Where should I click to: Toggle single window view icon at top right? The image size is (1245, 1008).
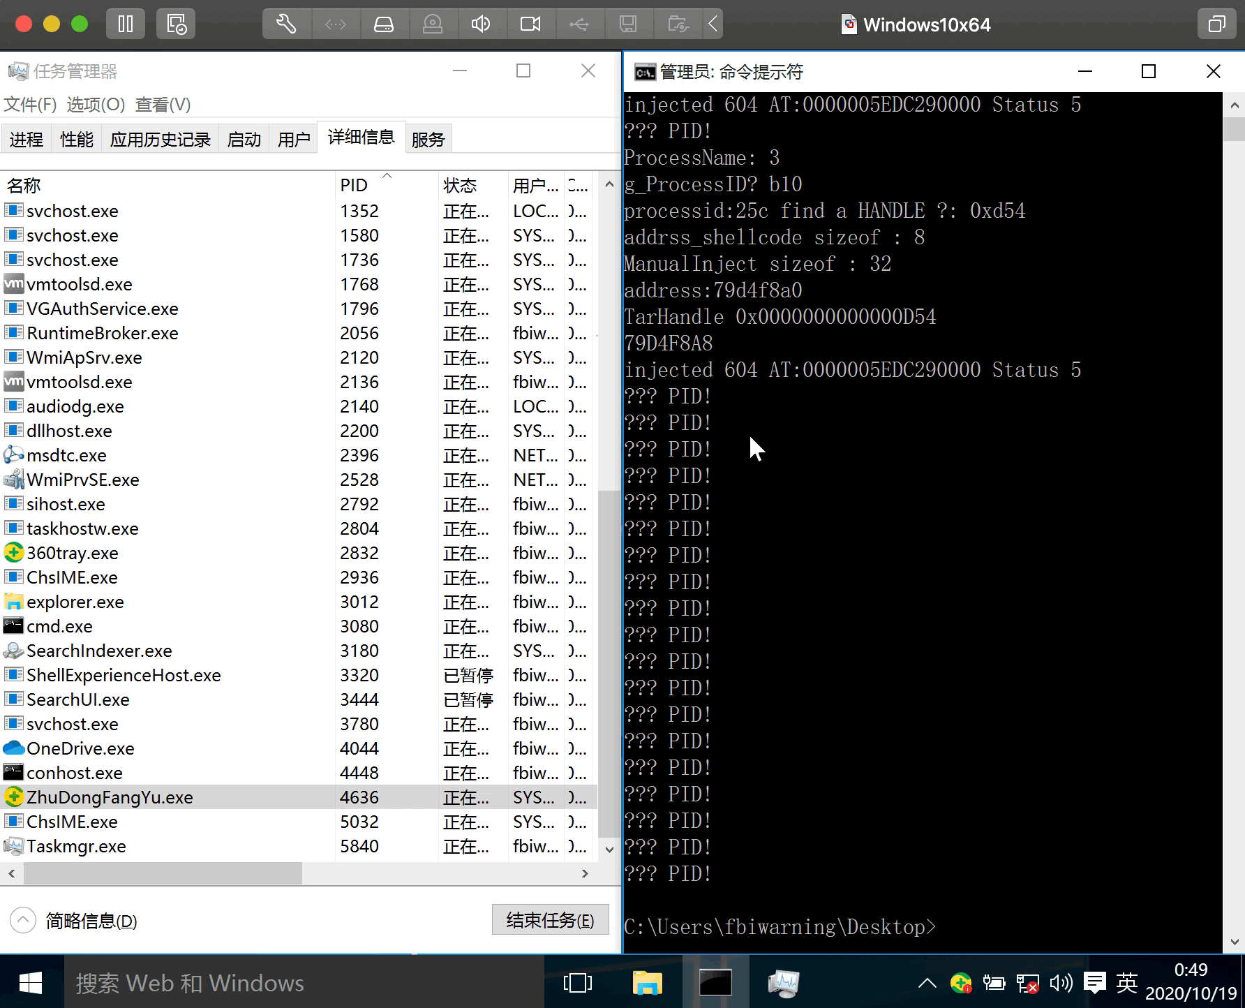(1217, 24)
